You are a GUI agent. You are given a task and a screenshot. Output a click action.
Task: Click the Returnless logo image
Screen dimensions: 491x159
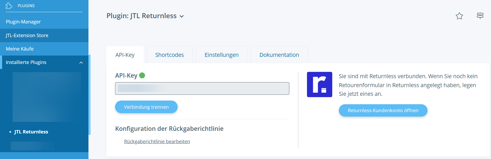coord(319,85)
